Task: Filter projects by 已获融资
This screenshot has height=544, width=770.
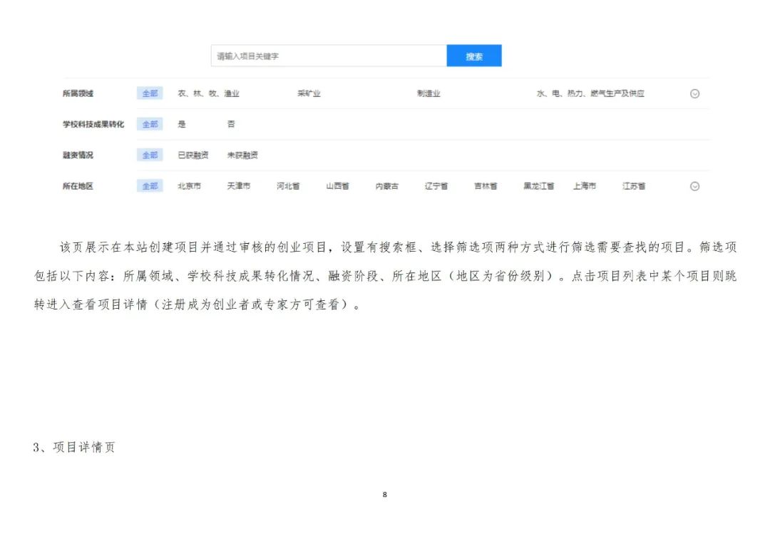Action: tap(193, 155)
